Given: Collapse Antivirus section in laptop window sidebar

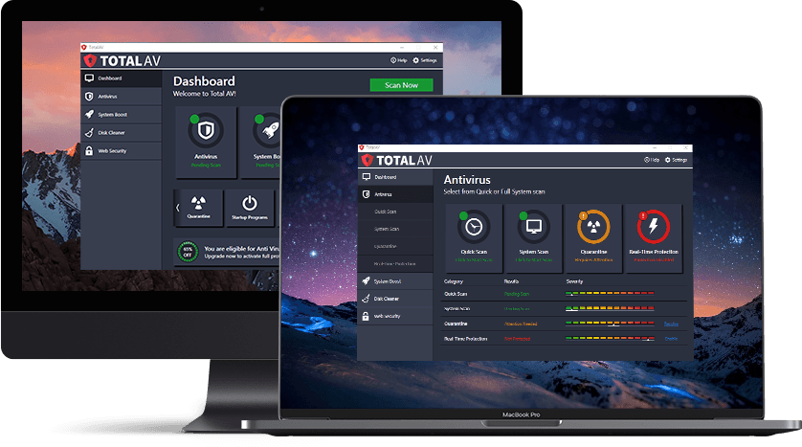Looking at the screenshot, I should pyautogui.click(x=394, y=194).
